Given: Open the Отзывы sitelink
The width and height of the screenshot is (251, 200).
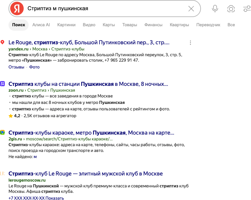Looking at the screenshot, I should [16, 67].
